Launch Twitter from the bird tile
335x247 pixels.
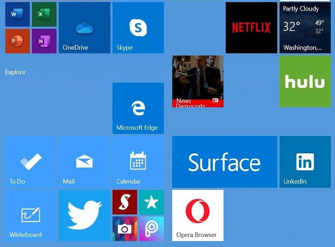pyautogui.click(x=85, y=215)
